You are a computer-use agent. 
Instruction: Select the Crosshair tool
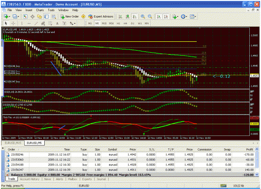coord(13,23)
